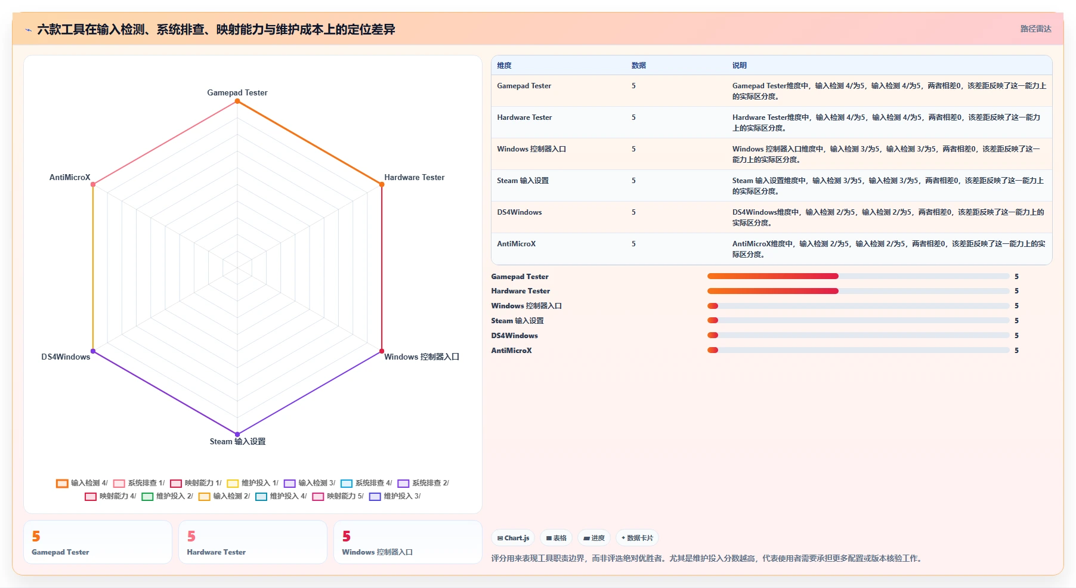Hide the 系统排查 4/ legend dataset
The height and width of the screenshot is (588, 1076).
coord(367,483)
